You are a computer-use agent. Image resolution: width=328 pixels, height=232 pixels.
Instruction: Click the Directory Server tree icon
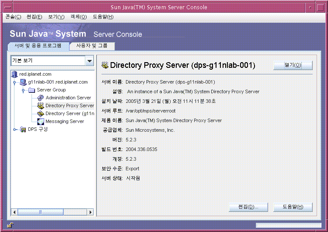pos(41,113)
